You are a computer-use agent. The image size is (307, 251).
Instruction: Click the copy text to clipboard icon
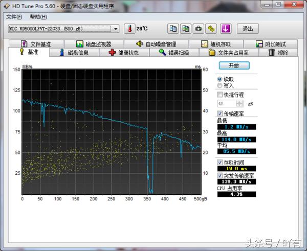[x=173, y=29]
